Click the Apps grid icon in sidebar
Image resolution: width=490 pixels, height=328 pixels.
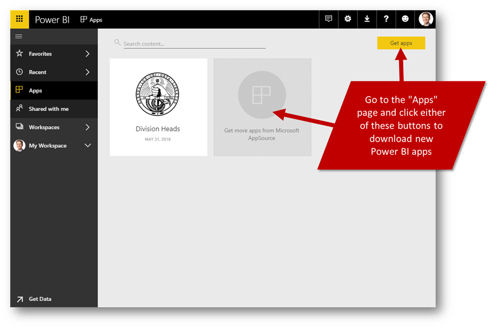coord(19,90)
